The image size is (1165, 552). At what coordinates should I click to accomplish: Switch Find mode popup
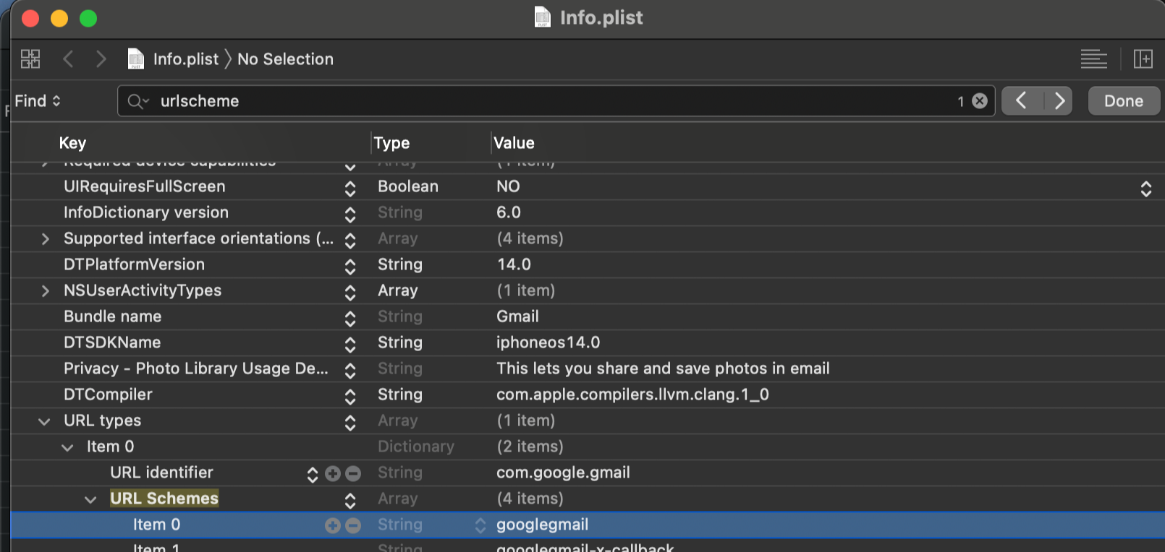[x=38, y=101]
